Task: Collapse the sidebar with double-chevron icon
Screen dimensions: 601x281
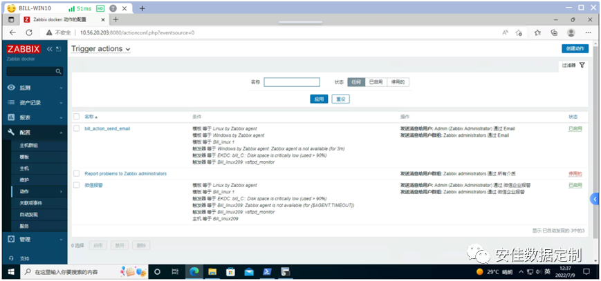Action: pos(49,50)
